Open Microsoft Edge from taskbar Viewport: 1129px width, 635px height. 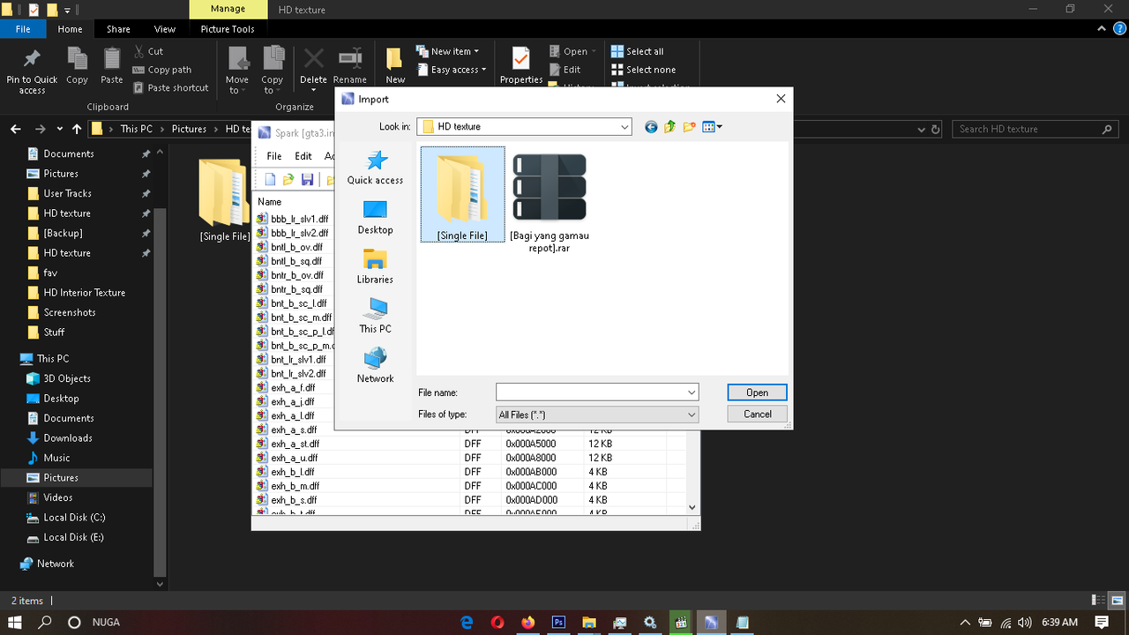click(x=467, y=622)
